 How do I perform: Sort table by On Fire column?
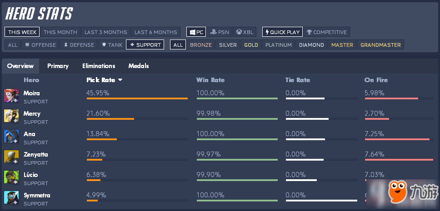(x=376, y=80)
